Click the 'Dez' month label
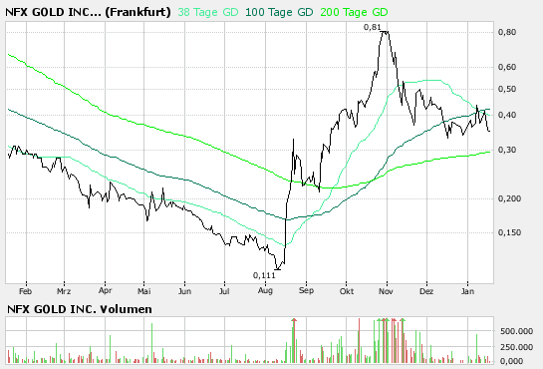This screenshot has height=369, width=543. coord(426,291)
